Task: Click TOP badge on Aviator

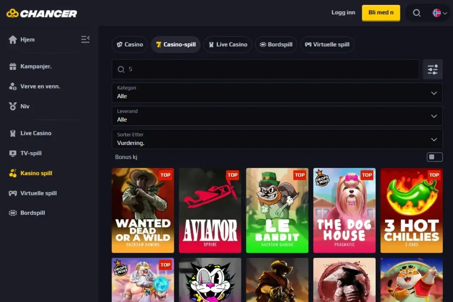Action: point(233,175)
